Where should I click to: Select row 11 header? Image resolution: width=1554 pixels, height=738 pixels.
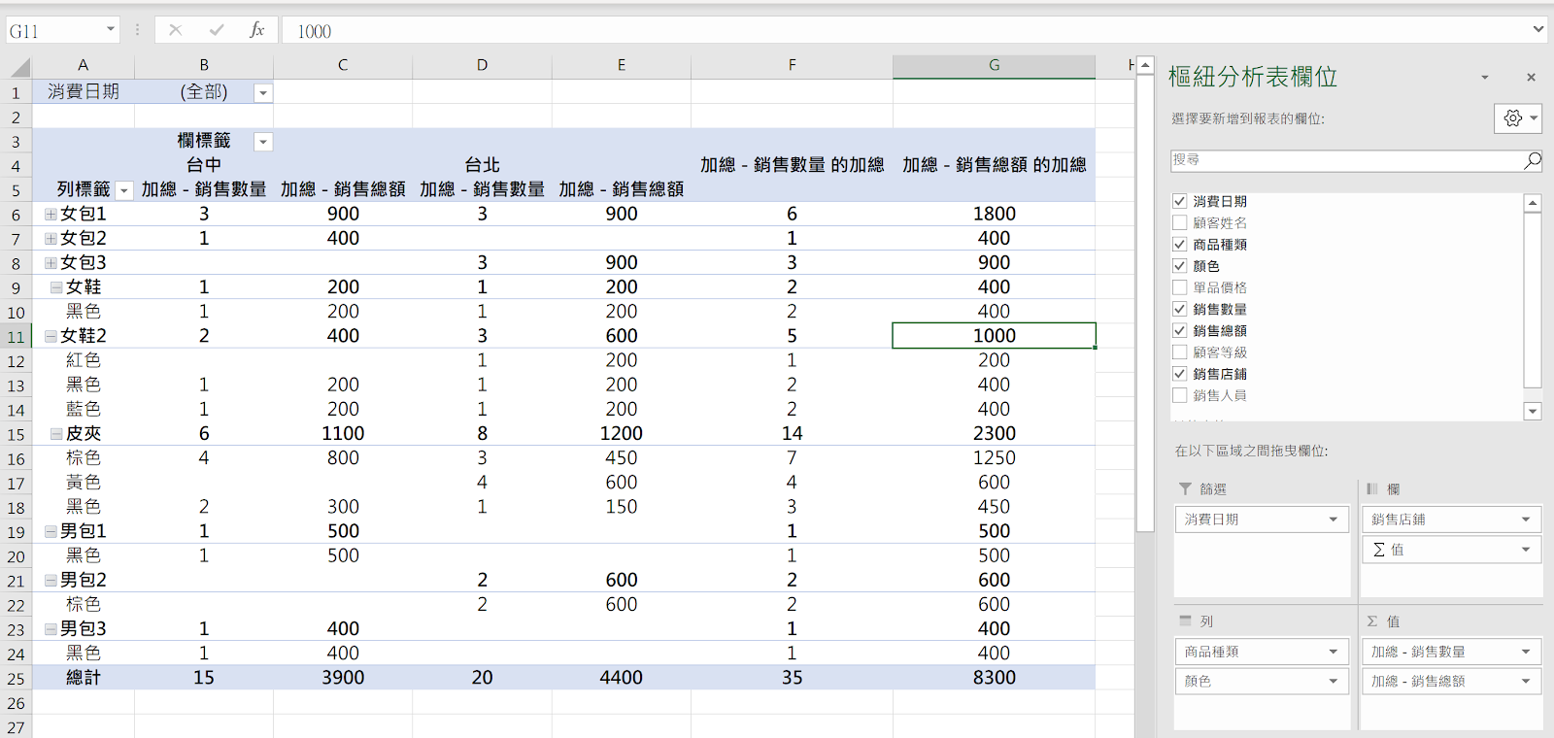[x=17, y=336]
